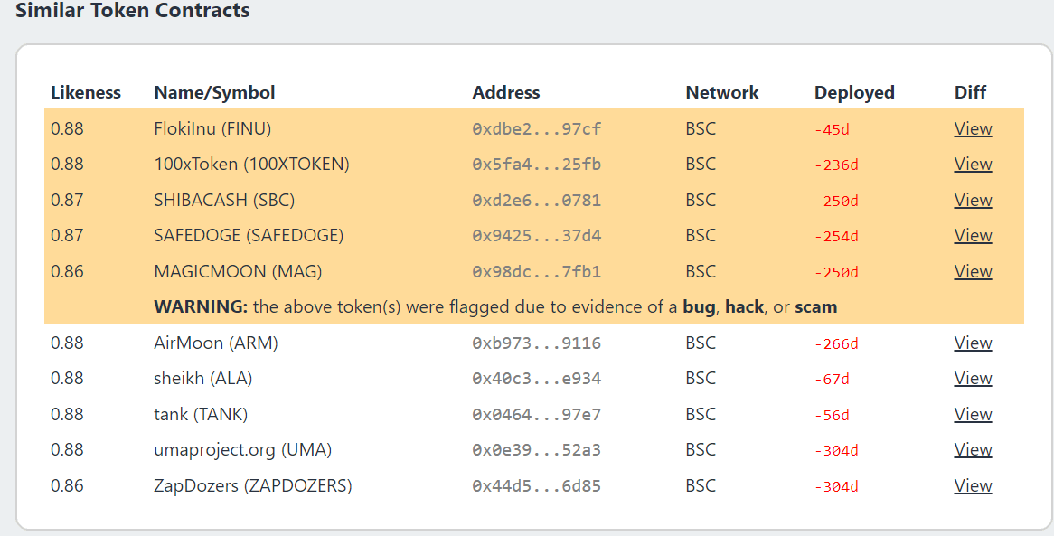Open umaproject.org (UMA) diff View
The height and width of the screenshot is (536, 1054).
pyautogui.click(x=973, y=449)
